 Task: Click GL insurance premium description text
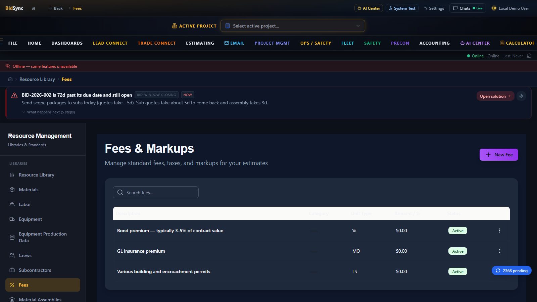tap(141, 251)
